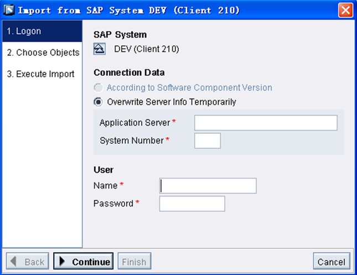Click the SAP system icon beside DEV
The height and width of the screenshot is (275, 357).
(x=99, y=49)
